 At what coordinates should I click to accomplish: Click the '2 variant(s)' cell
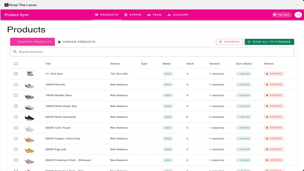click(217, 117)
